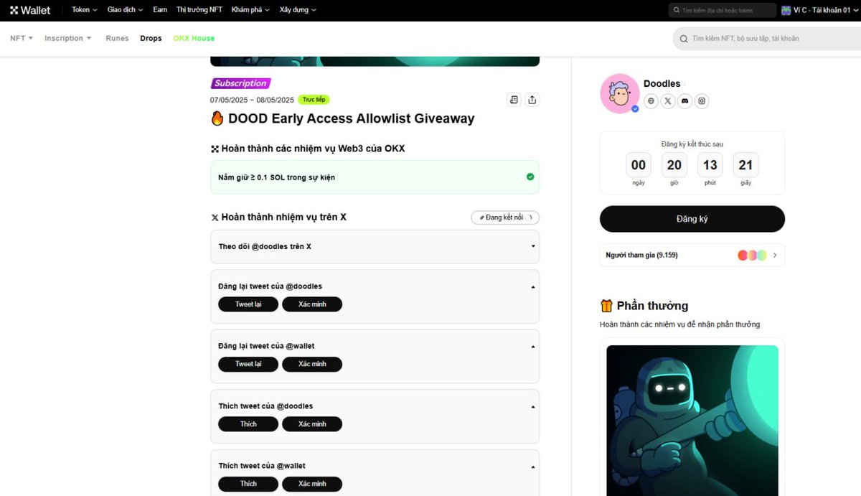Select the Nắm giữ ≥ 0.1 SOL task row
The width and height of the screenshot is (861, 496).
pyautogui.click(x=375, y=177)
